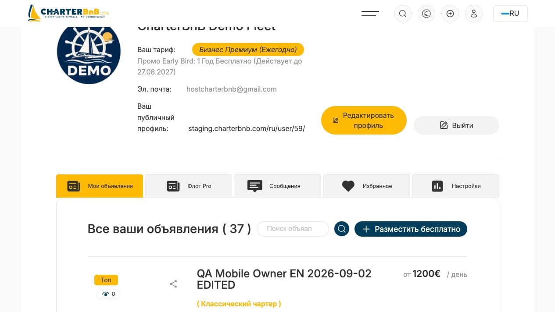555x312 pixels.
Task: Open the RU language dropdown
Action: 510,14
